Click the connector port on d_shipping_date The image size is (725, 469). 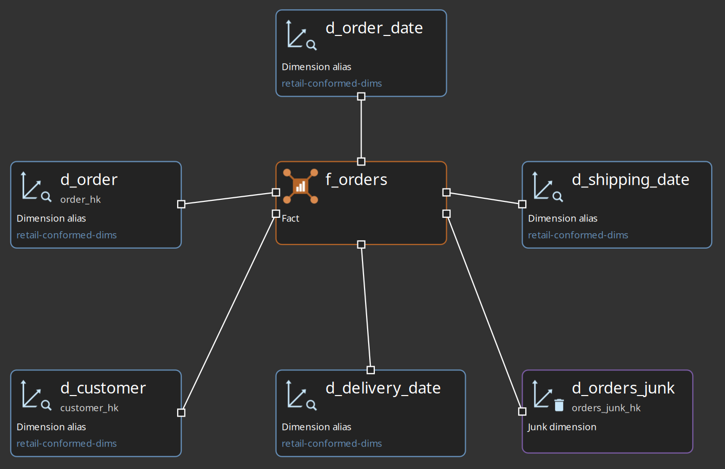click(x=522, y=204)
